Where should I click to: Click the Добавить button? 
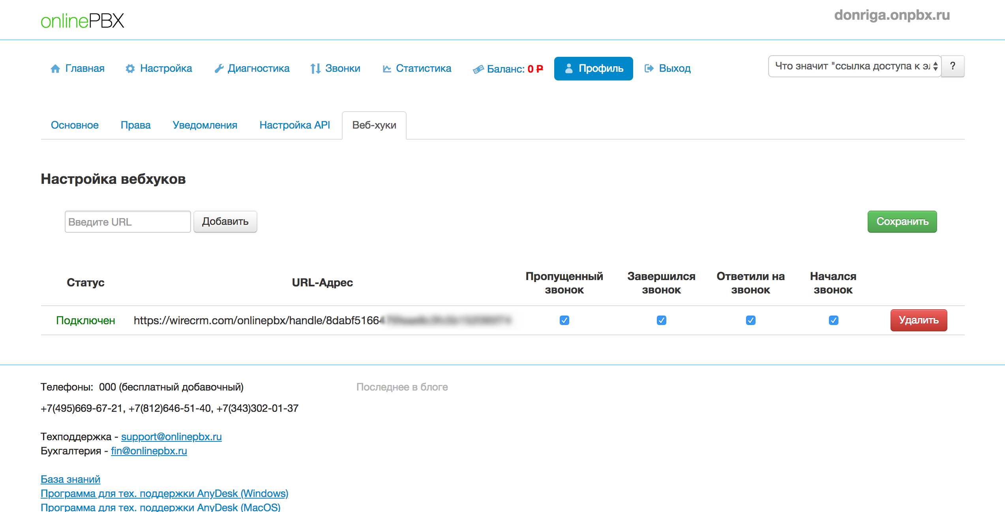coord(225,222)
